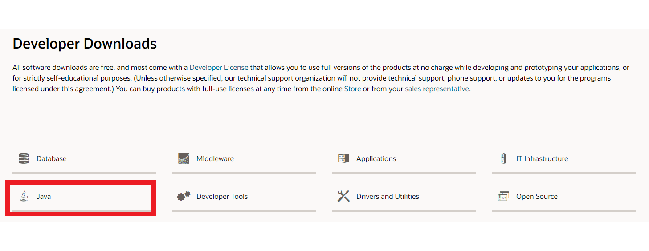Click the Applications category icon
The image size is (649, 251).
(343, 158)
